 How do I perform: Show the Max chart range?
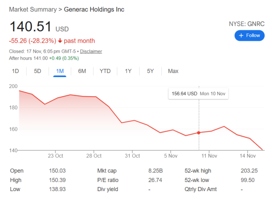[x=173, y=71]
